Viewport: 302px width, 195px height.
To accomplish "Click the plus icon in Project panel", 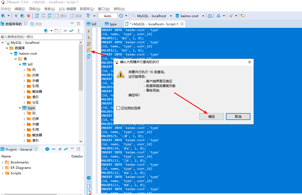I will 60,149.
